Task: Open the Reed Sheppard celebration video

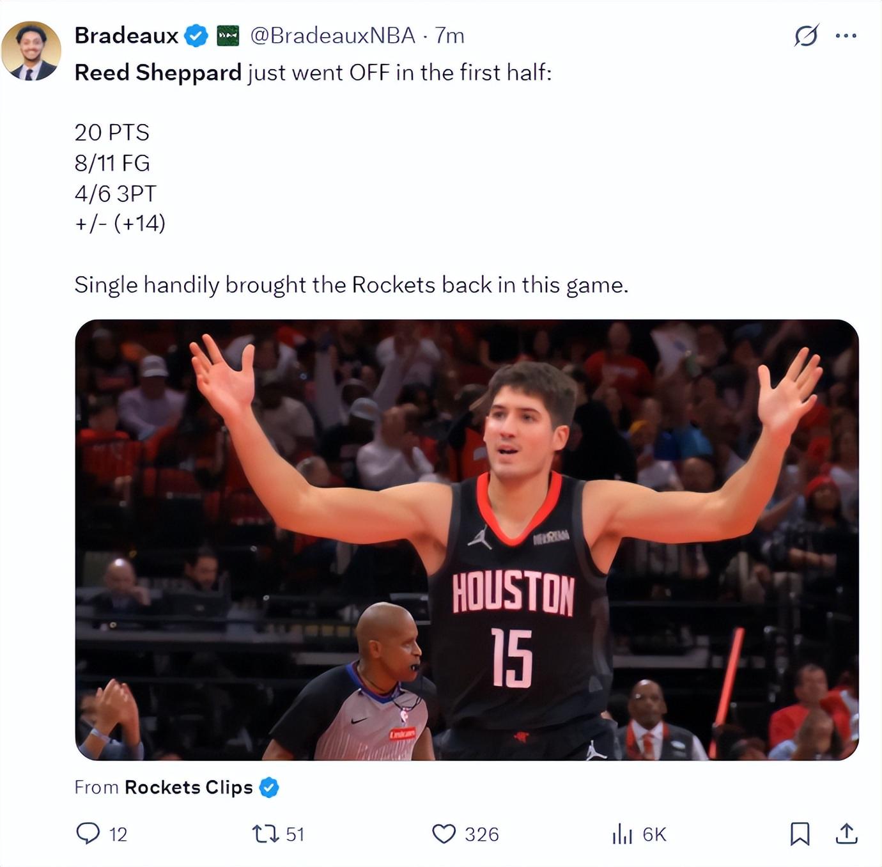Action: tap(467, 540)
